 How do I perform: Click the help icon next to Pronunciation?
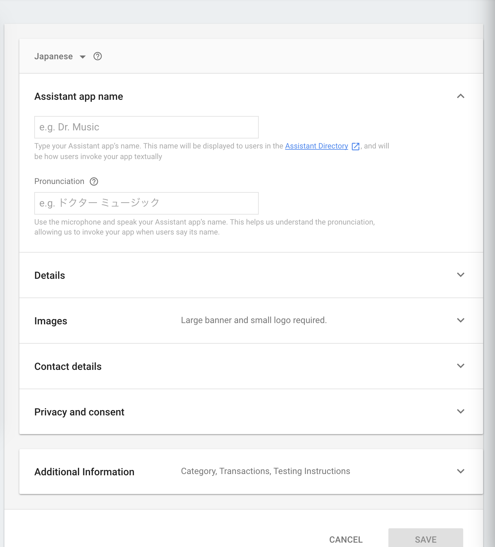(94, 182)
